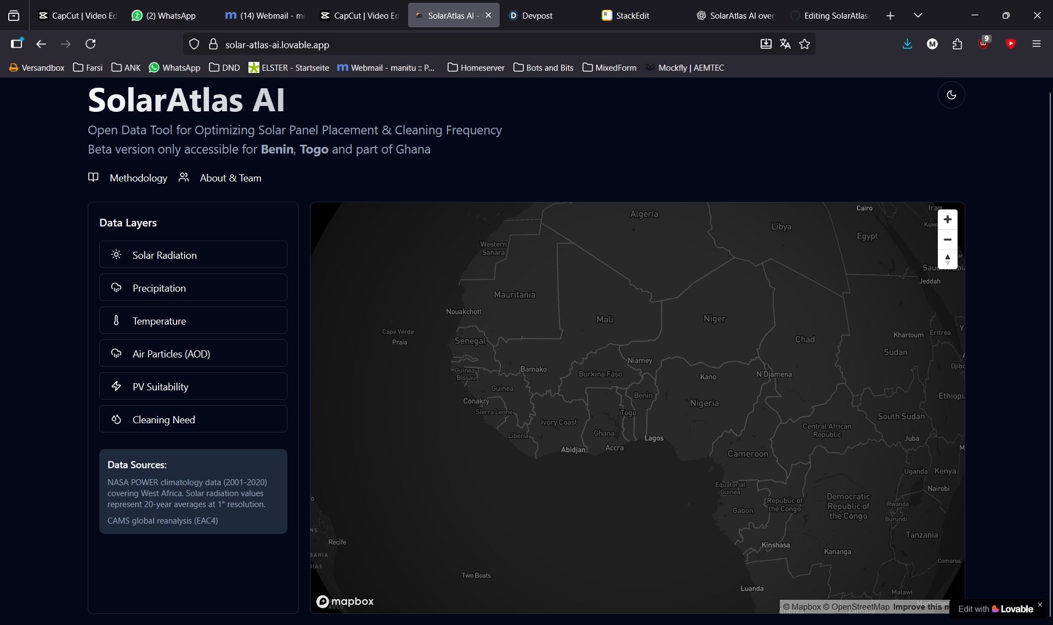Zoom out of the map
1053x625 pixels.
[x=947, y=240]
